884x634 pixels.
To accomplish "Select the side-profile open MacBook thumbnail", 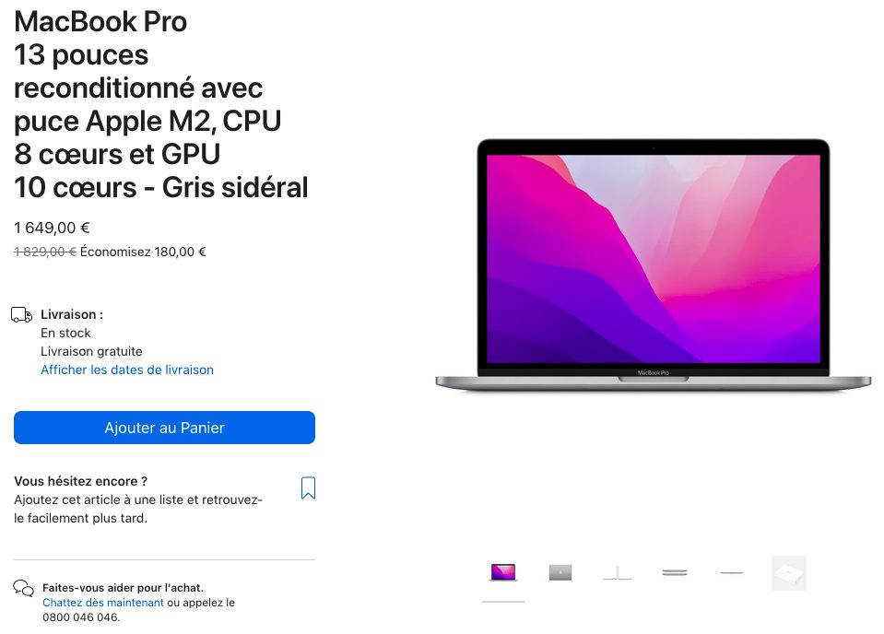I will [618, 572].
